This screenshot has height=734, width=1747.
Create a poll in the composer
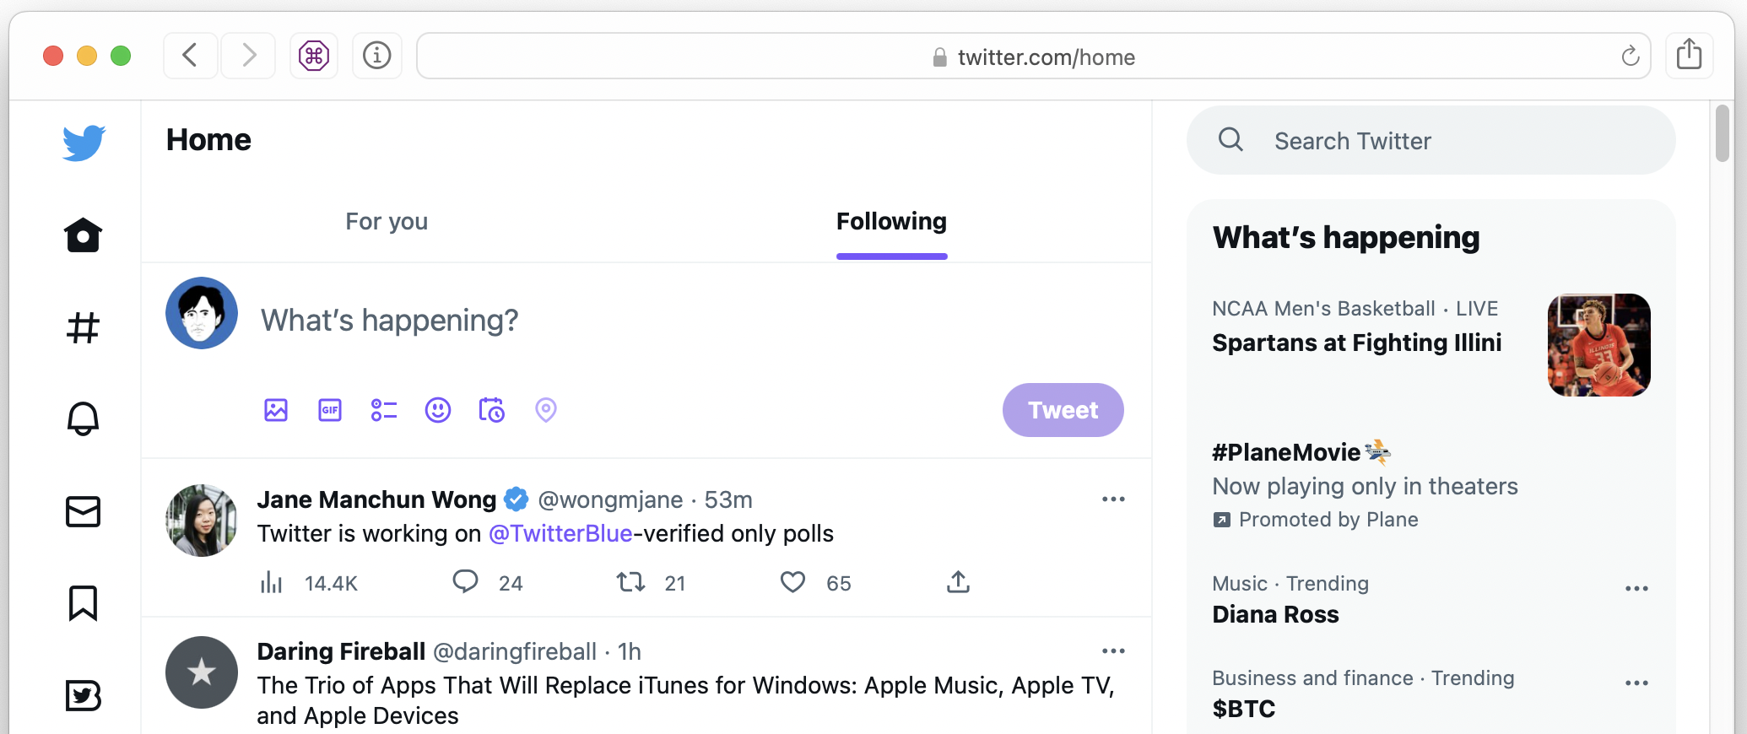[x=384, y=410]
